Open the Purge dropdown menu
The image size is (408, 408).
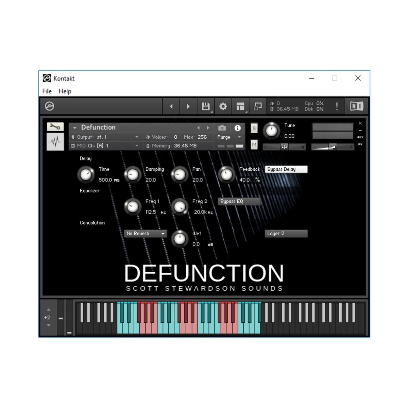pyautogui.click(x=229, y=137)
